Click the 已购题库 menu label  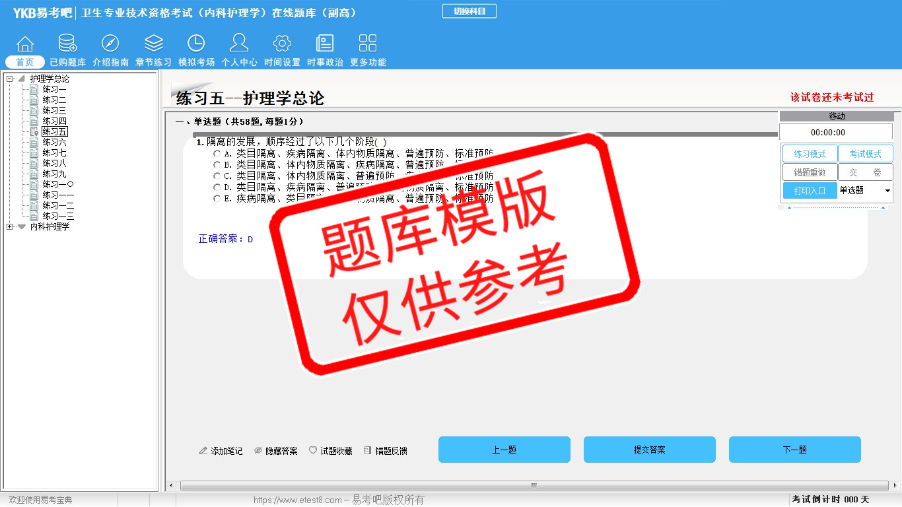(x=67, y=62)
